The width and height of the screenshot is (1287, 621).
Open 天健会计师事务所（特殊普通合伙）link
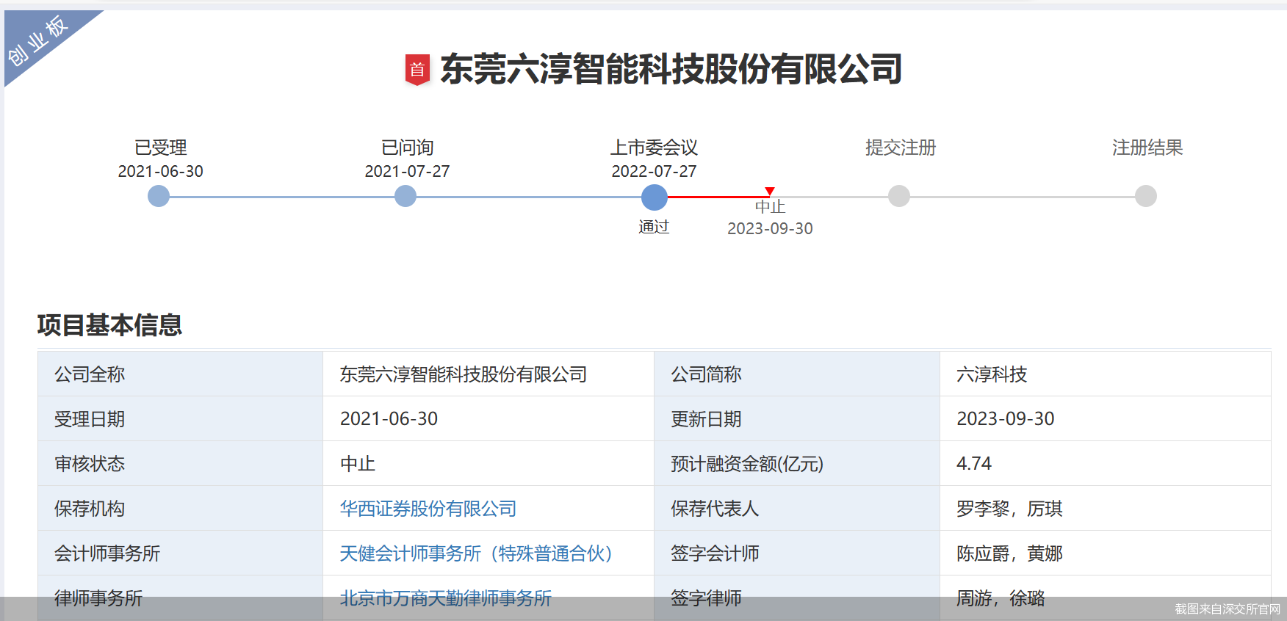click(x=476, y=553)
